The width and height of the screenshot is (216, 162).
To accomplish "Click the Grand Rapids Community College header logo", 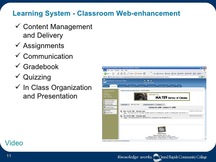I will (115, 81).
